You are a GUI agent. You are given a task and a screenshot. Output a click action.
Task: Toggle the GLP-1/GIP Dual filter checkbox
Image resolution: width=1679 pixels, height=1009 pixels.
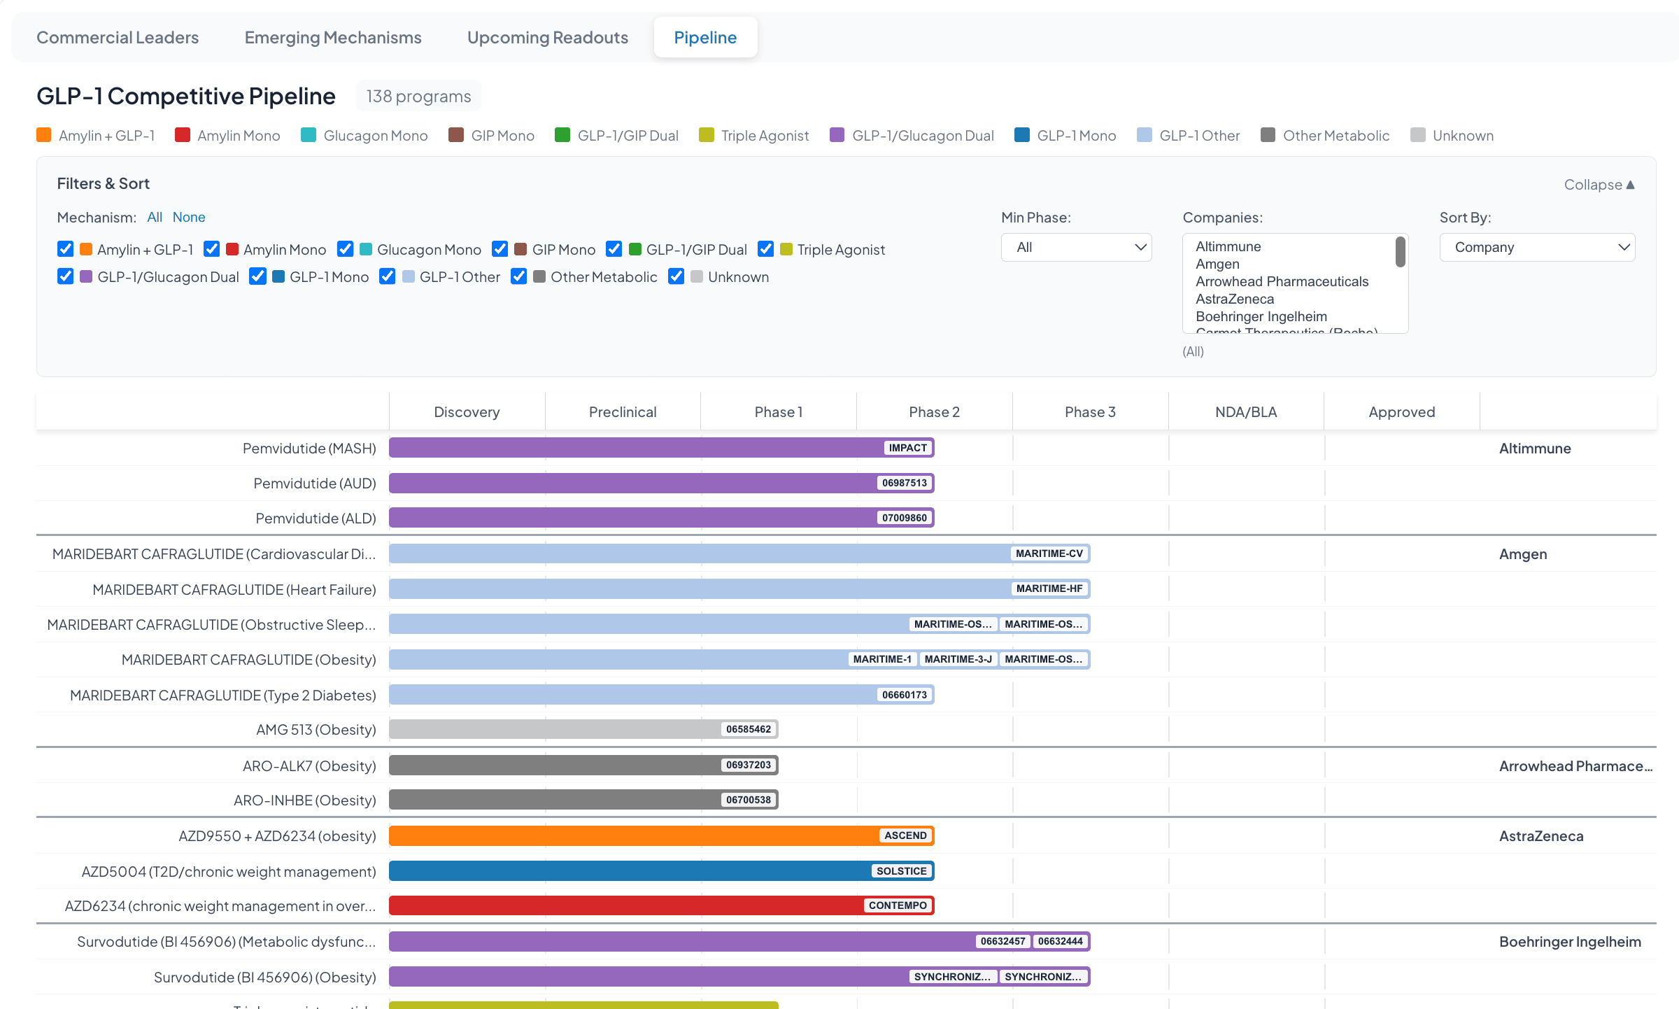click(614, 249)
